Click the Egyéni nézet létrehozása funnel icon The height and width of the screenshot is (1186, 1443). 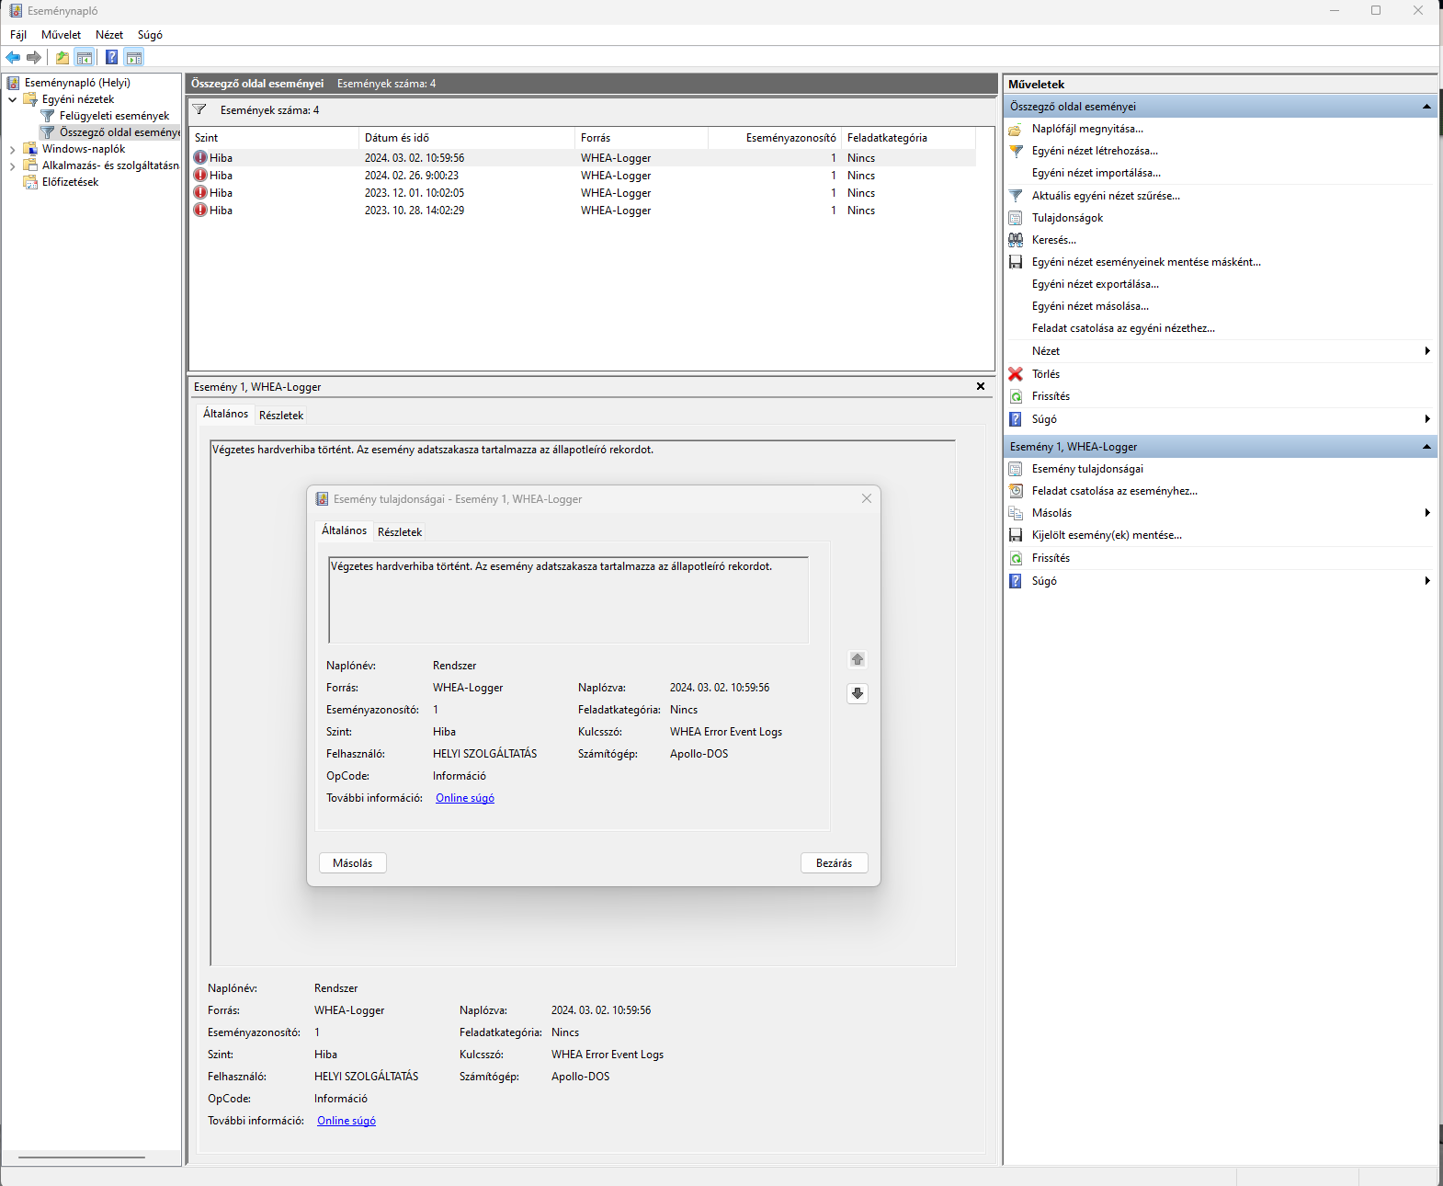[1016, 151]
